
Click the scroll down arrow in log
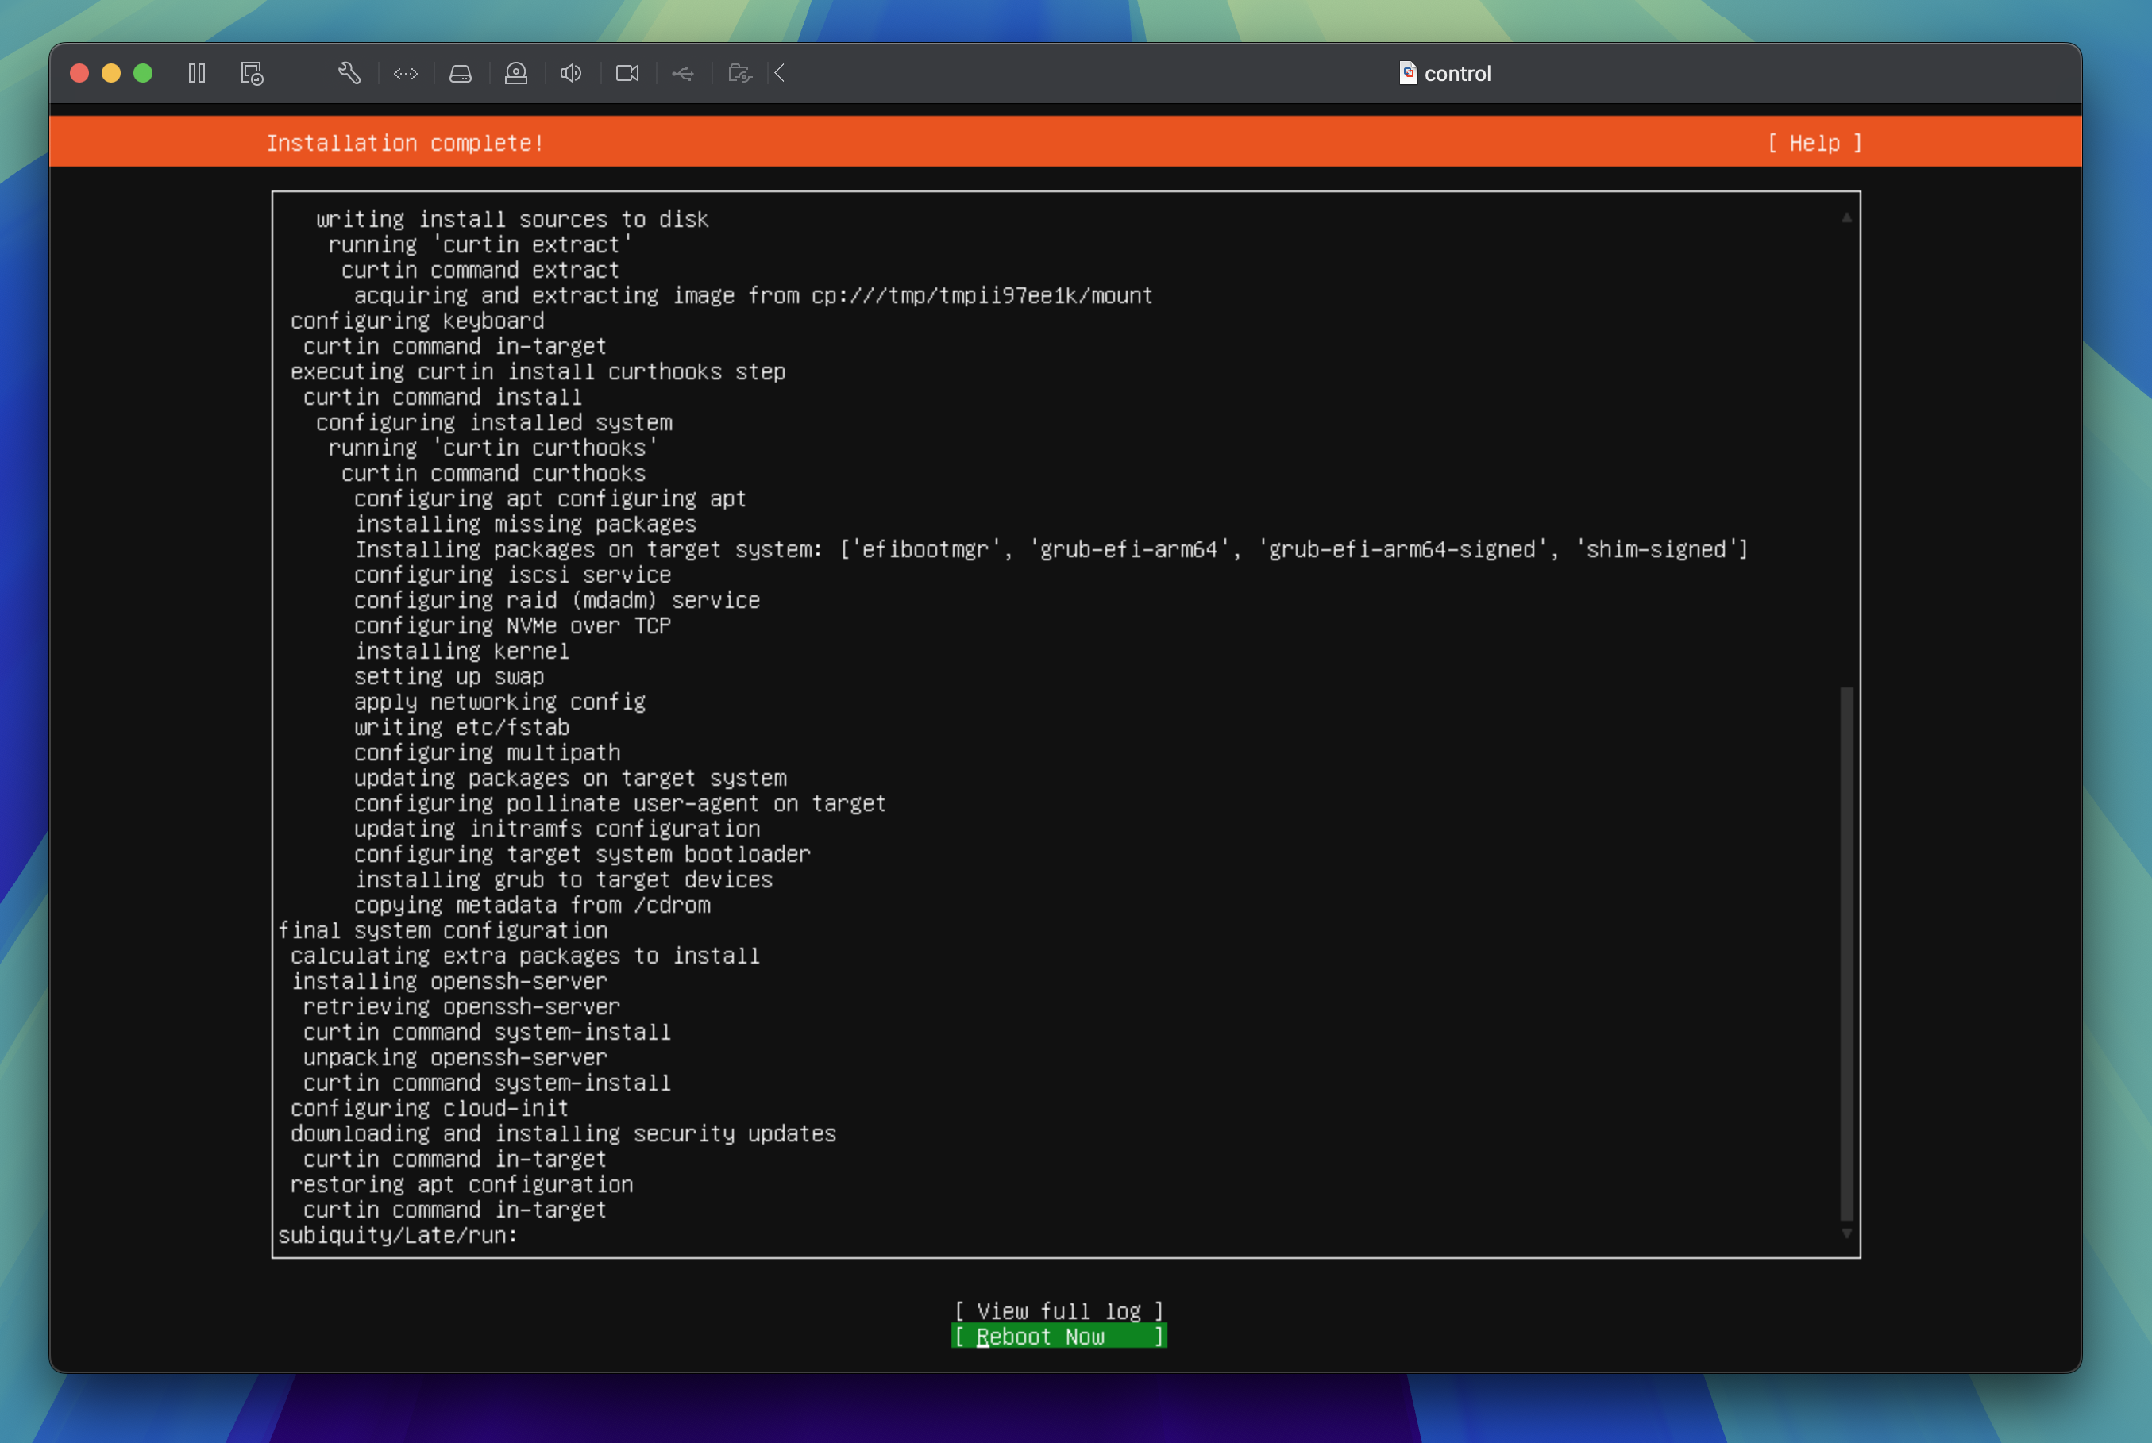(x=1846, y=1233)
